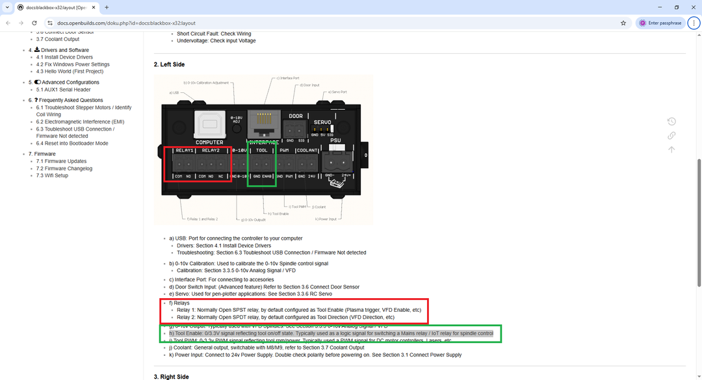702x380 pixels.
Task: Click the address bar URL field
Action: tap(325, 23)
